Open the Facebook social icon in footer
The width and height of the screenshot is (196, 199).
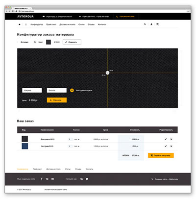[x=42, y=179]
